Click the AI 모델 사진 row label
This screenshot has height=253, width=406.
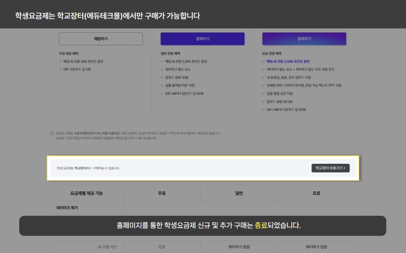coord(107,247)
